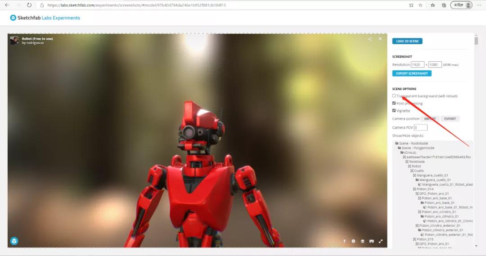
Task: Open the browser favorites list icon
Action: pyautogui.click(x=433, y=5)
